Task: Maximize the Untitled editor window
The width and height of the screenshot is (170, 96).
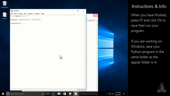Action: (x=78, y=11)
